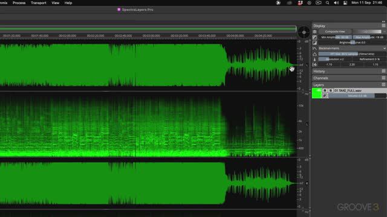The height and width of the screenshot is (217, 387).
Task: Open the Help menu
Action: 68,3
